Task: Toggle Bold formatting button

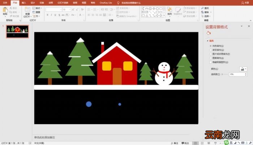Action: pyautogui.click(x=47, y=15)
